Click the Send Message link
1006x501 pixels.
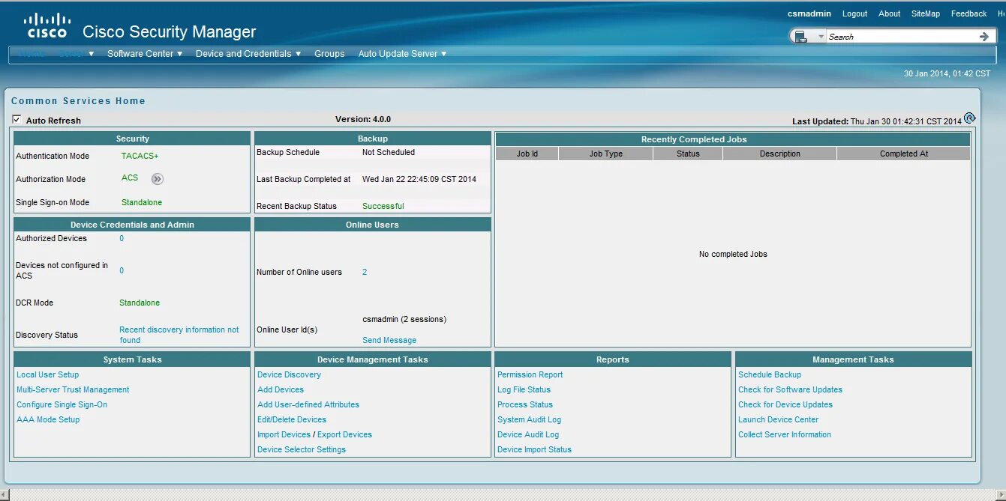[x=389, y=340]
